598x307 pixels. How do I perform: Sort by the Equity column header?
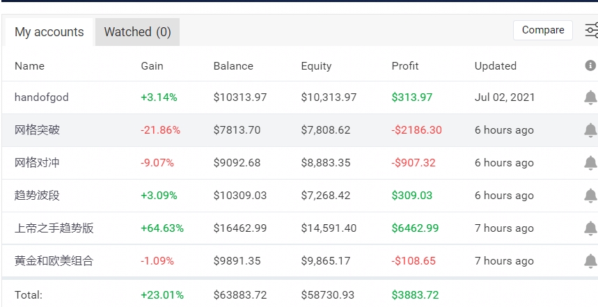click(x=316, y=66)
